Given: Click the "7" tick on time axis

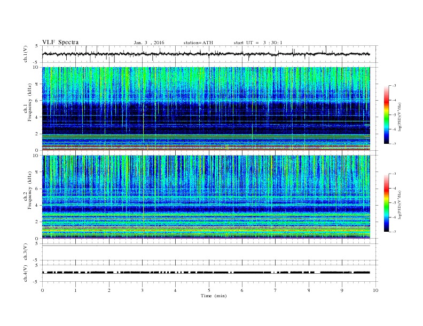Looking at the screenshot, I should pyautogui.click(x=276, y=290).
